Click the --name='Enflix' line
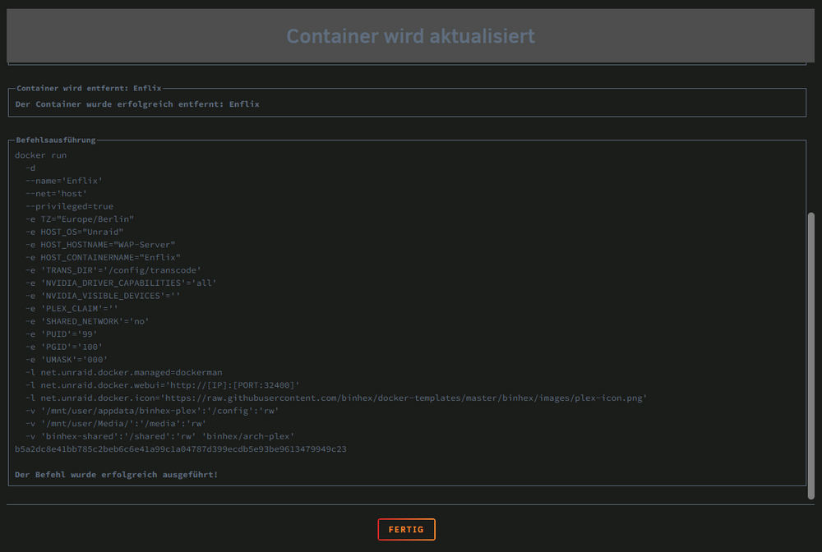This screenshot has height=552, width=822. (x=64, y=181)
